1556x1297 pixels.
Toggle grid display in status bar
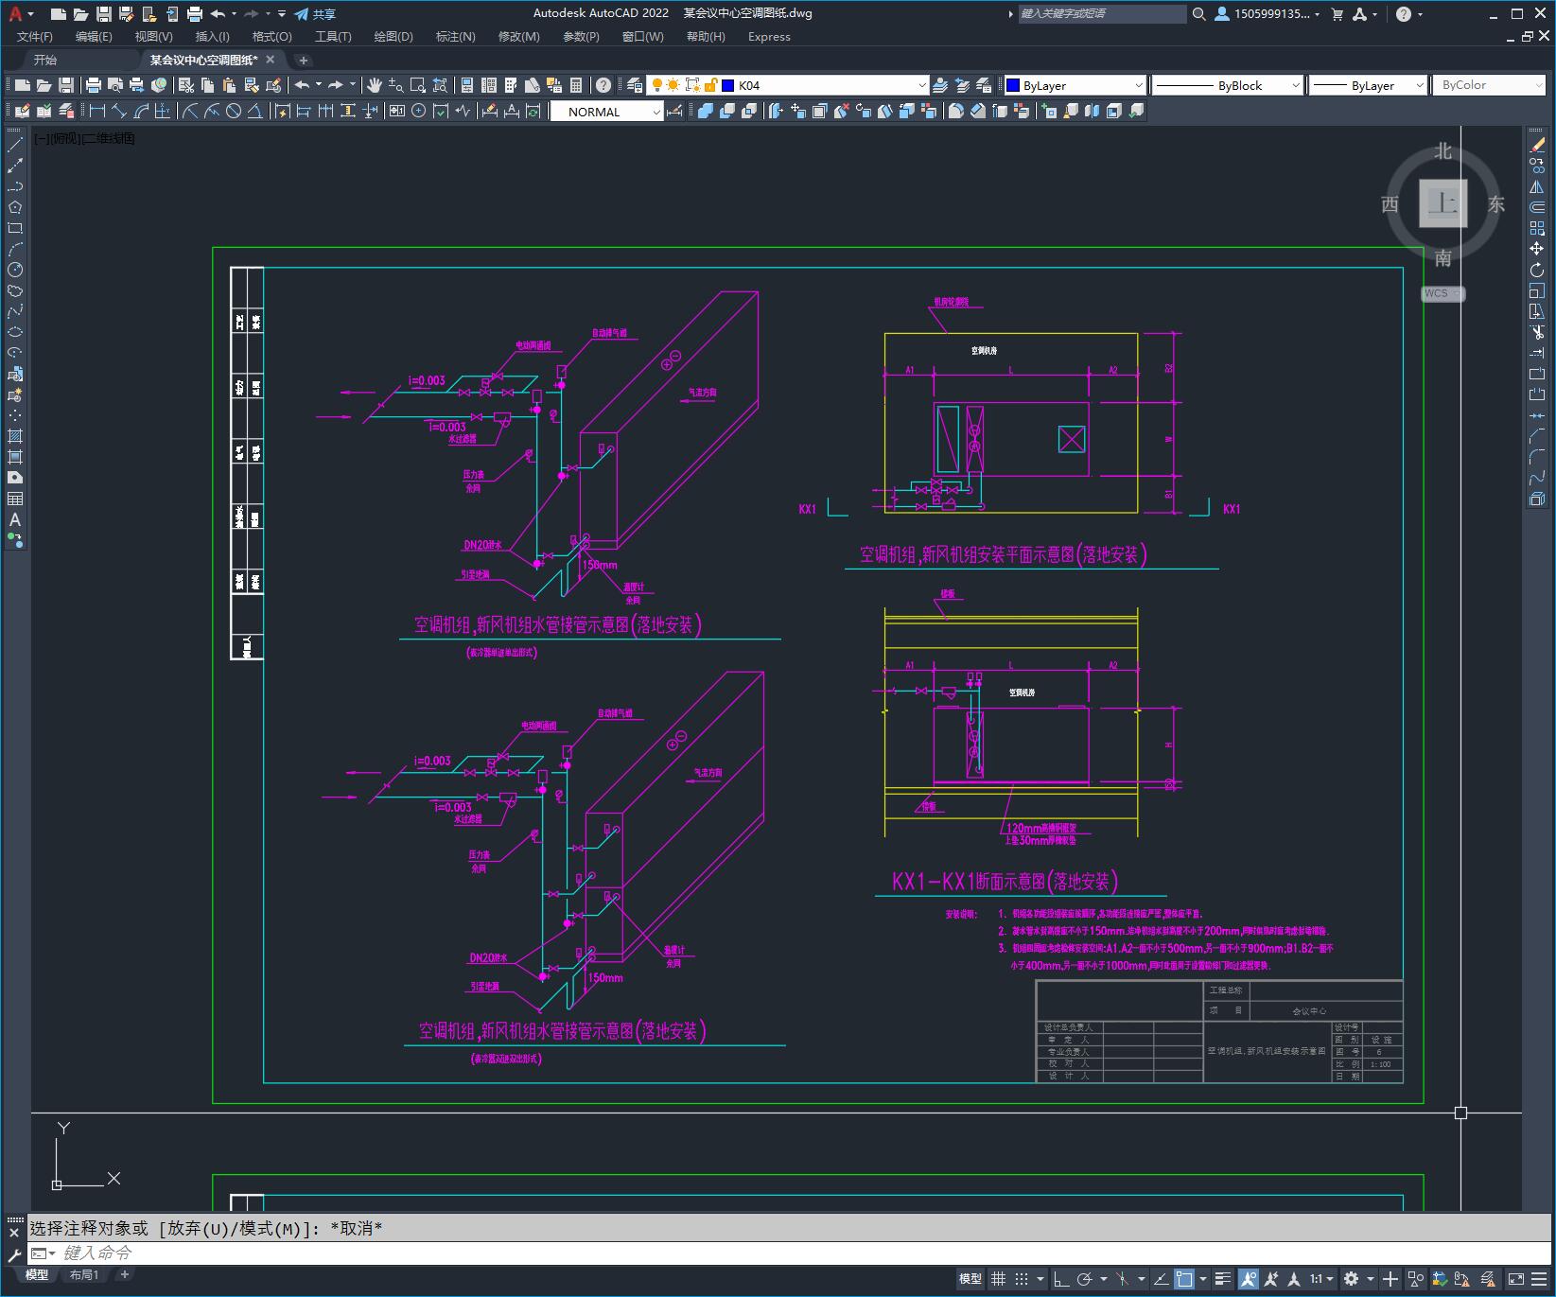998,1279
